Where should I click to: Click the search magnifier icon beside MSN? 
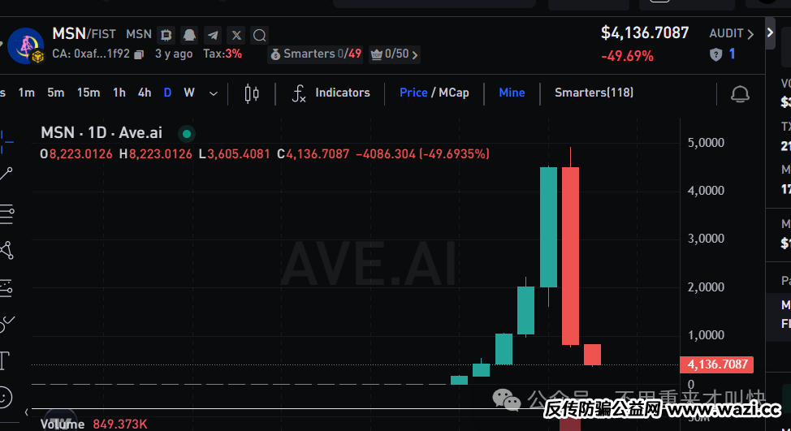260,35
